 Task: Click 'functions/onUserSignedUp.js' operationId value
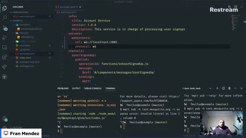(x=125, y=64)
